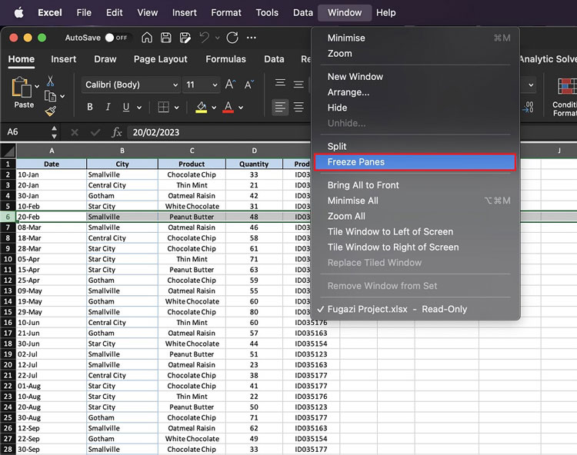The image size is (577, 455).
Task: Increase font size with large A icon
Action: tap(230, 85)
